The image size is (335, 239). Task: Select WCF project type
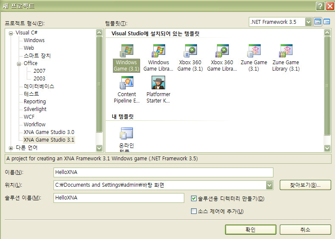coord(29,117)
